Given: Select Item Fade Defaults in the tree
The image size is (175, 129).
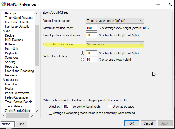Looking at the screenshot, I should tap(17, 22).
